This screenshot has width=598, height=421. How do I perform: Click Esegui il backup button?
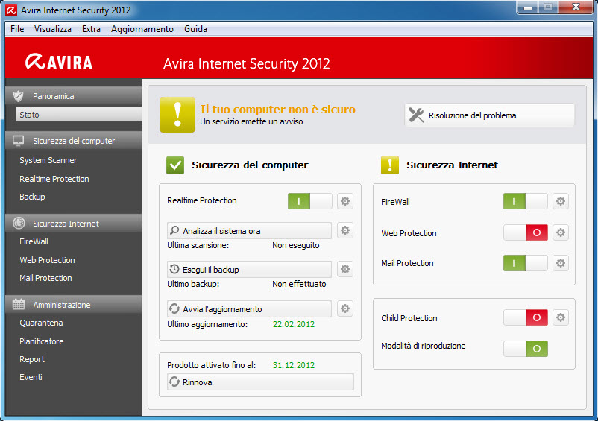(x=250, y=269)
